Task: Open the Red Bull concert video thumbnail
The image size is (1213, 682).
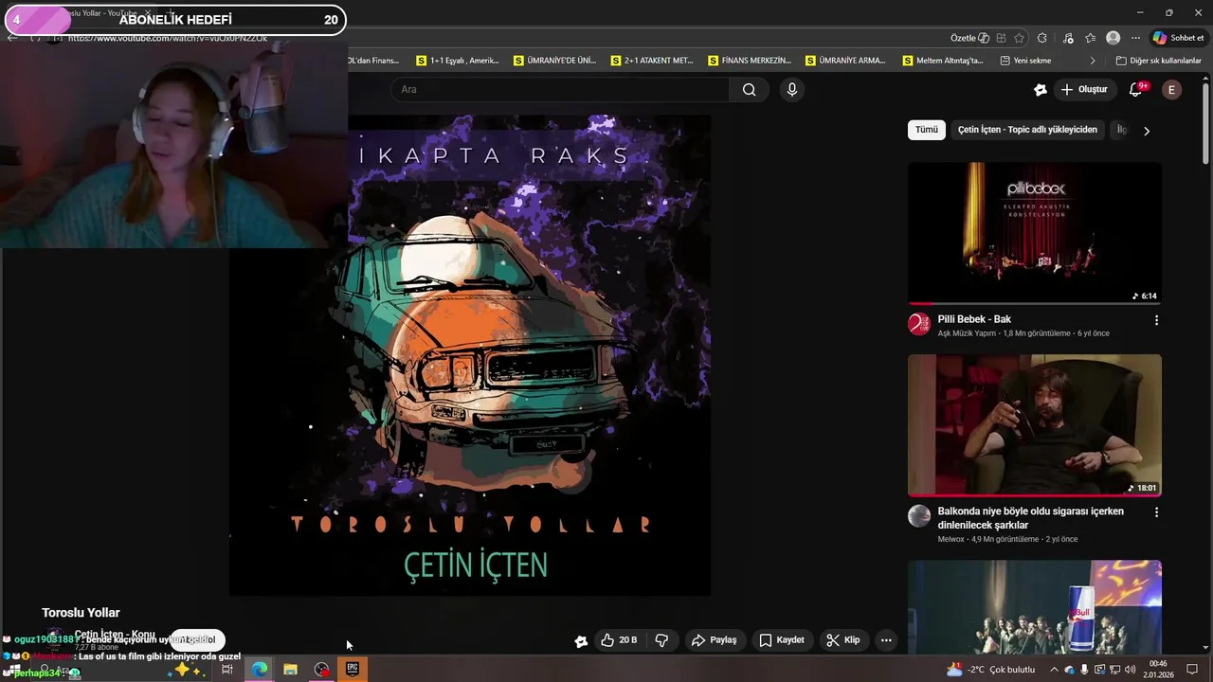Action: click(x=1035, y=607)
